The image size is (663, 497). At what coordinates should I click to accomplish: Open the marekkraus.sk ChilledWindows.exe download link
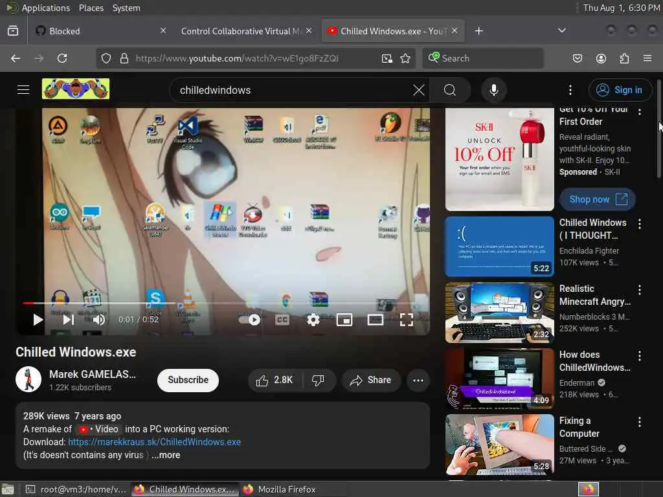(x=154, y=442)
